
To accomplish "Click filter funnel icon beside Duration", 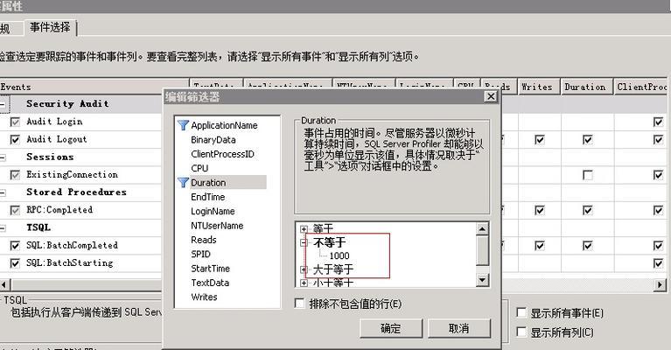I will tap(183, 183).
